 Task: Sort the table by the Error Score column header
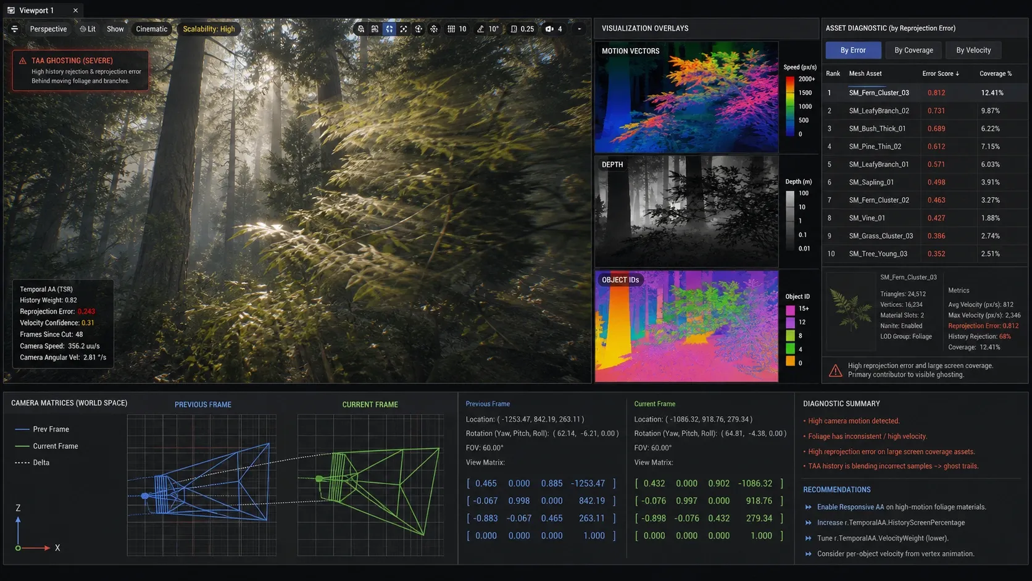[x=941, y=73]
